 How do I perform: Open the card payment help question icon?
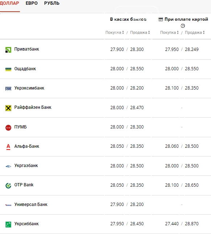(183, 26)
